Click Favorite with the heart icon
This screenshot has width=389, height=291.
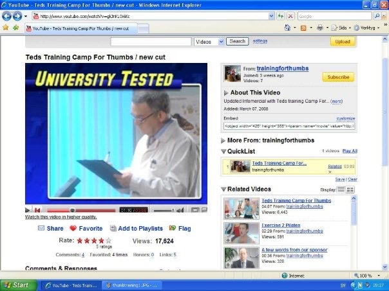(x=86, y=229)
